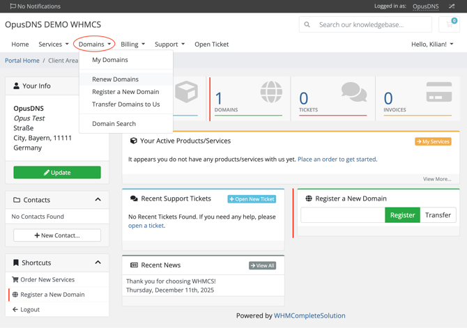Screen dimensions: 467x328
Task: Click the domain name input field
Action: (x=343, y=215)
